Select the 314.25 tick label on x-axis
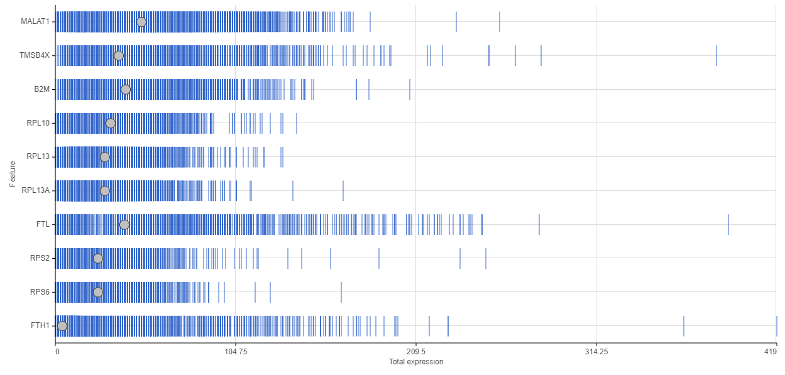 (596, 352)
